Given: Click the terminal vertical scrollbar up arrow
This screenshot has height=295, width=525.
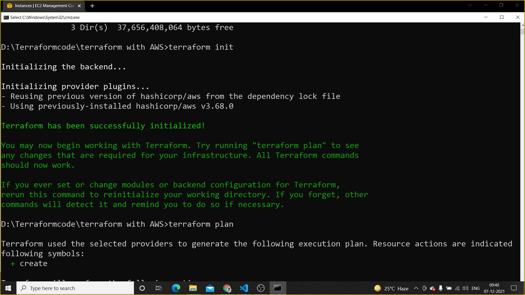Looking at the screenshot, I should tap(523, 25).
